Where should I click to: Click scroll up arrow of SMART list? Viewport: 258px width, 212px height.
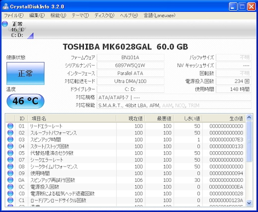pos(249,117)
